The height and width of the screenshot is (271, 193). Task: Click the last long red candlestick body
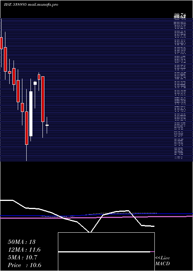43,99
